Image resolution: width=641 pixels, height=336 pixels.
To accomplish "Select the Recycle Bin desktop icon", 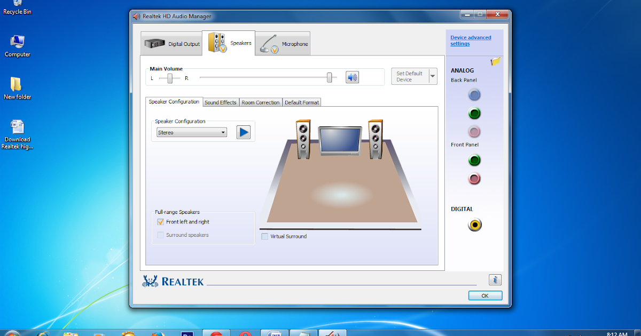I will tap(17, 7).
